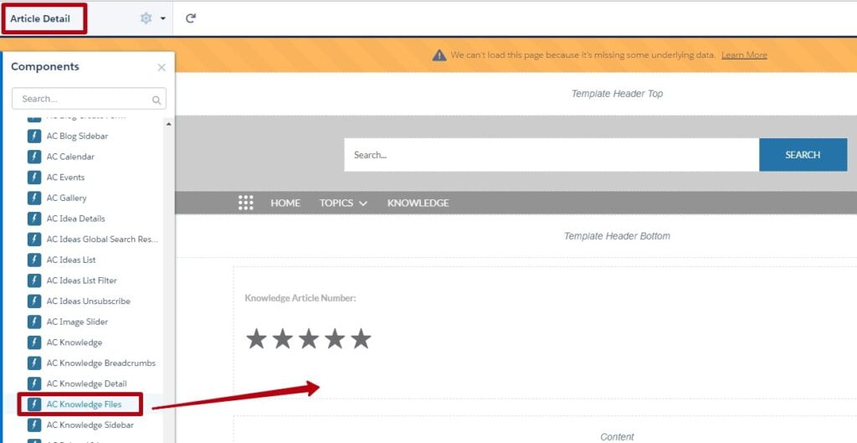Refresh the page with the reload icon

point(190,18)
